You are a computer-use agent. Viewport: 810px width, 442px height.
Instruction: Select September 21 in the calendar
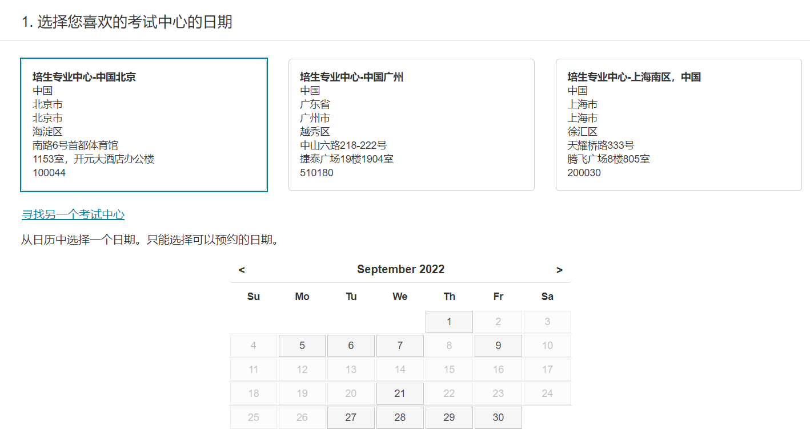(400, 394)
